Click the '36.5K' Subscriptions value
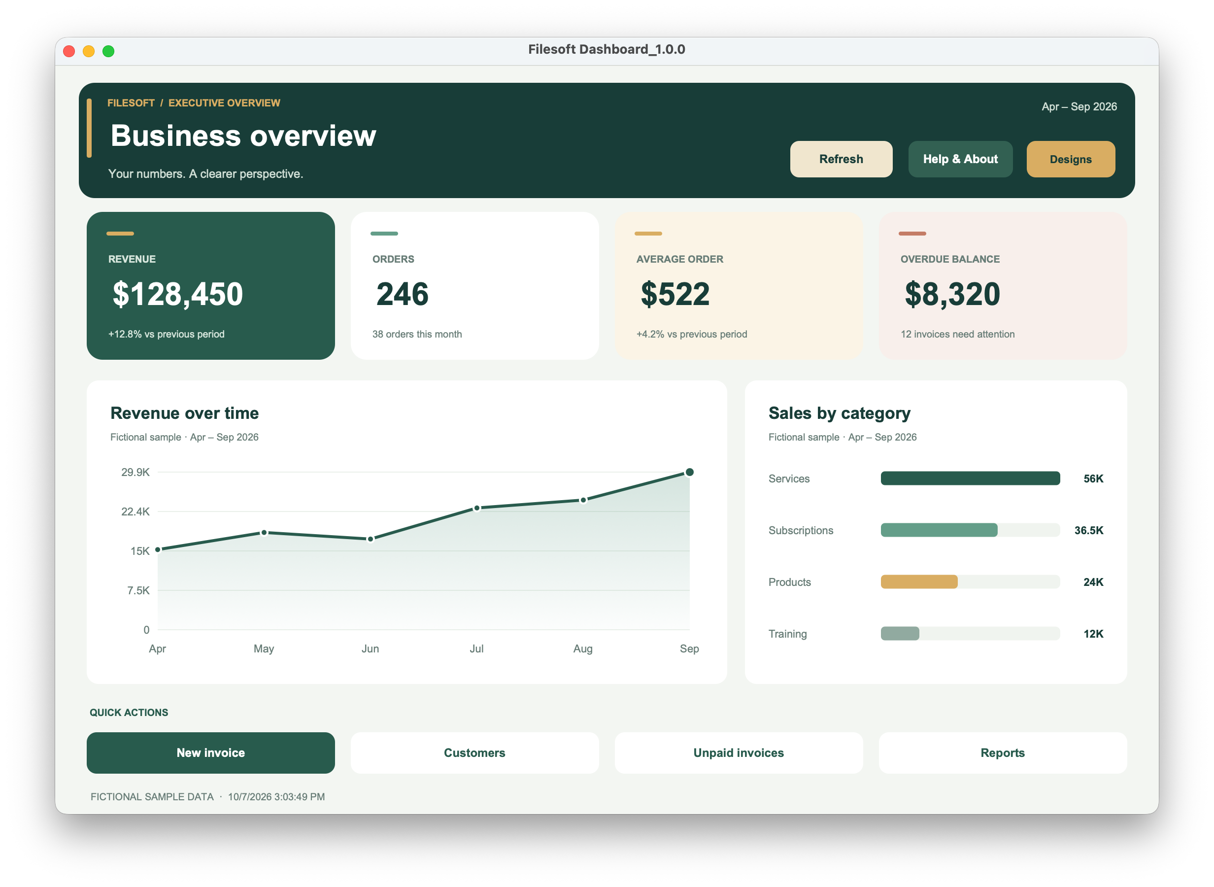This screenshot has height=887, width=1214. (x=1089, y=530)
